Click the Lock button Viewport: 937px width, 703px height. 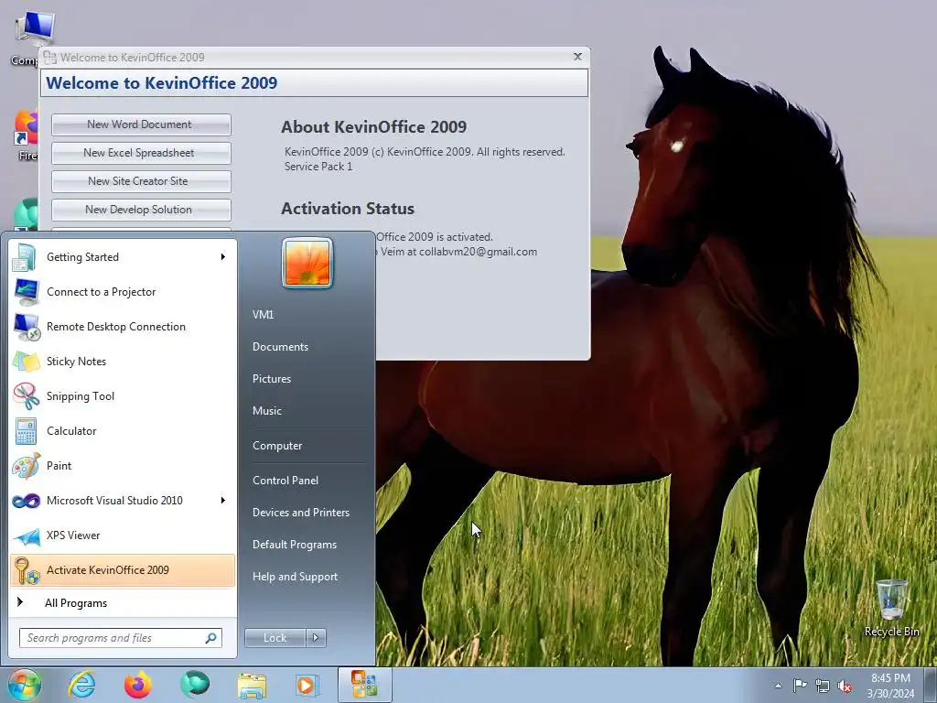tap(275, 638)
